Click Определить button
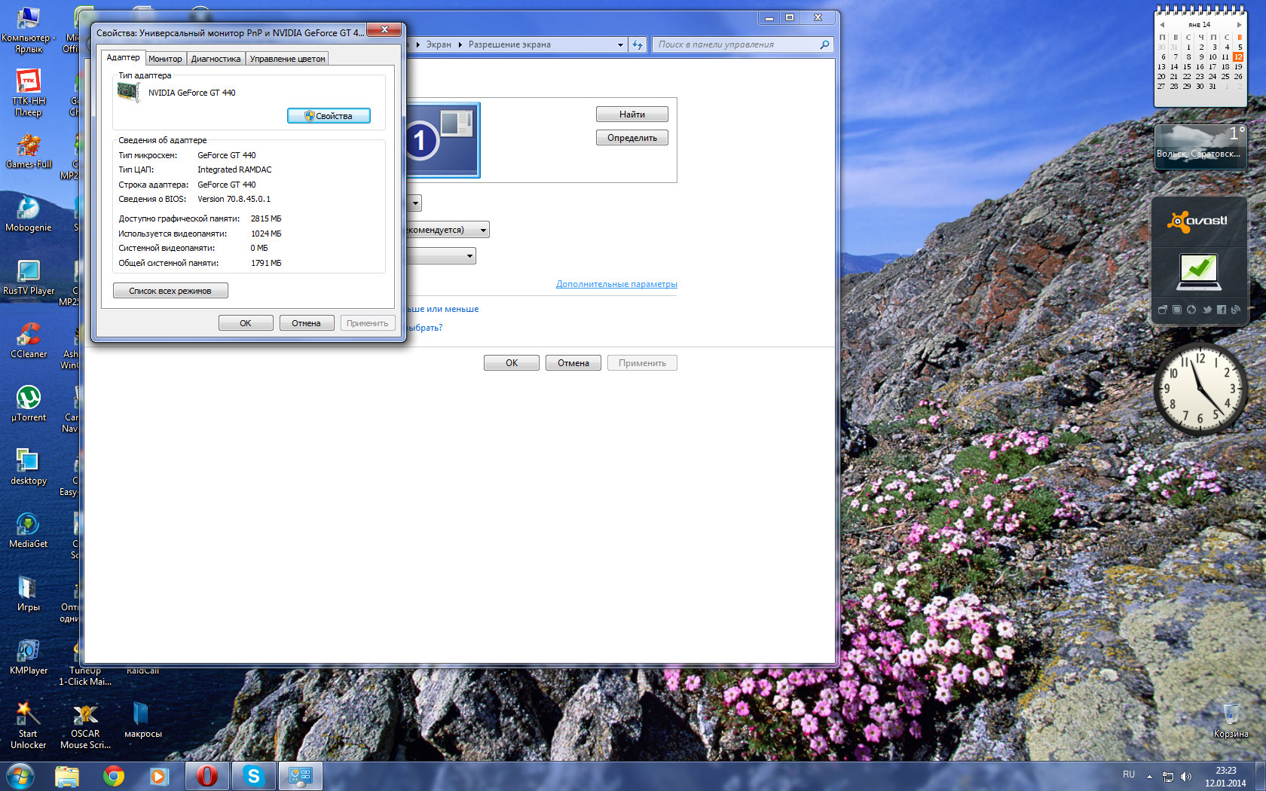Viewport: 1266px width, 791px height. point(632,138)
